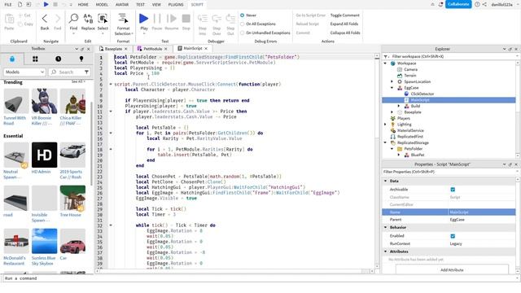The image size is (521, 293).
Task: Click Expand All Folds action
Action: 344,24
